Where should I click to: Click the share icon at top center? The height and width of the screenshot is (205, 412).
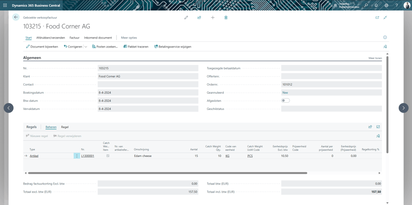199,18
